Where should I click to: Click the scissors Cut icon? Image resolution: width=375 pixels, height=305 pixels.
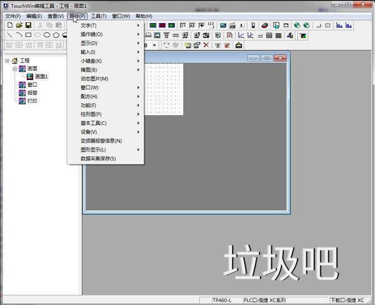(x=40, y=25)
